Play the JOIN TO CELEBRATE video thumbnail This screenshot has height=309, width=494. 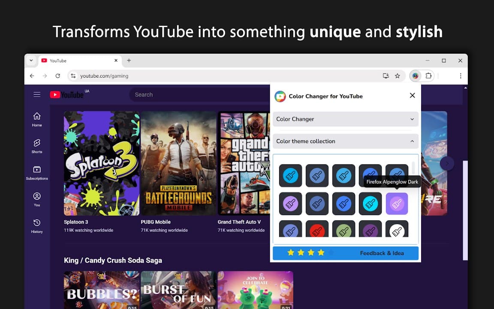point(256,290)
